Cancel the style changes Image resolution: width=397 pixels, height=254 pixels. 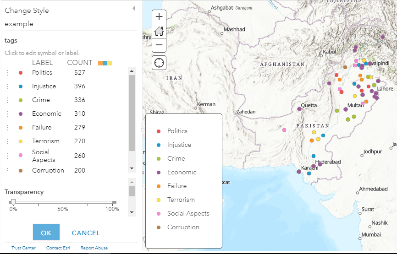[x=86, y=232]
